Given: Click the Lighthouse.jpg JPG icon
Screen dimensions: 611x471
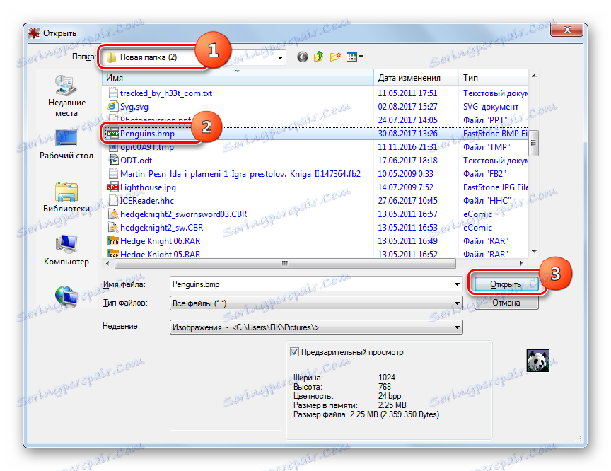Looking at the screenshot, I should 113,187.
